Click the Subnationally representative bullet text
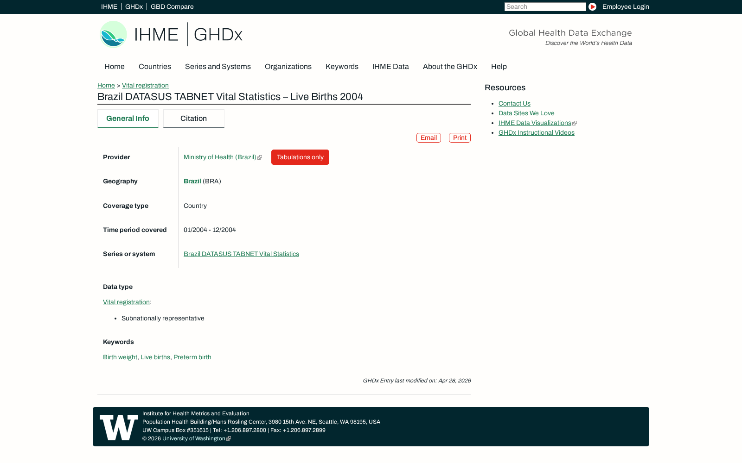The image size is (742, 463). click(x=163, y=318)
